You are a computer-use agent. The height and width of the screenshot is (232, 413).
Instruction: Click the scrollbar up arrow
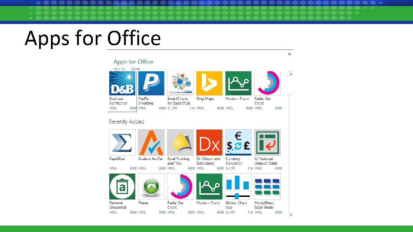(x=291, y=74)
